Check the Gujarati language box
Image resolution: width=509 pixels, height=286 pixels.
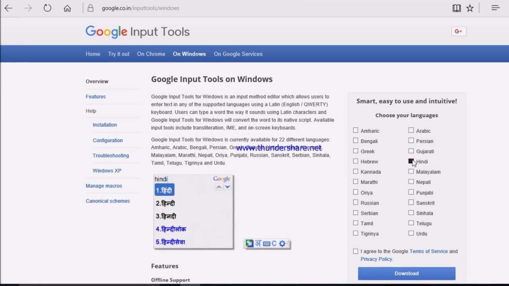[x=411, y=151]
